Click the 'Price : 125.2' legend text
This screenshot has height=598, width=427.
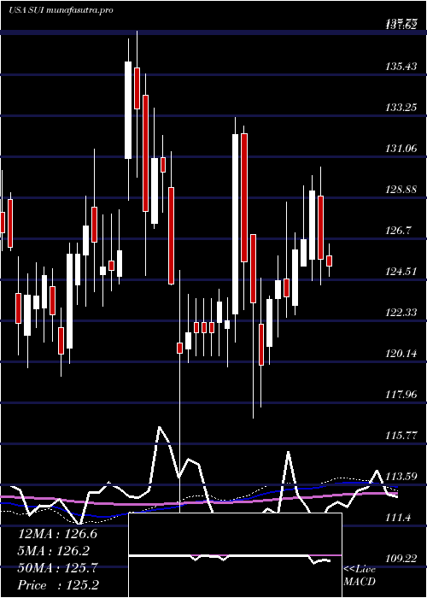coord(57,585)
